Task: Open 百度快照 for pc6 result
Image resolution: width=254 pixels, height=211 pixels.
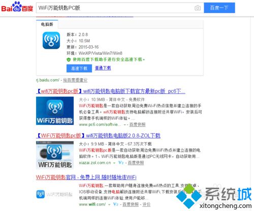Action: point(137,125)
